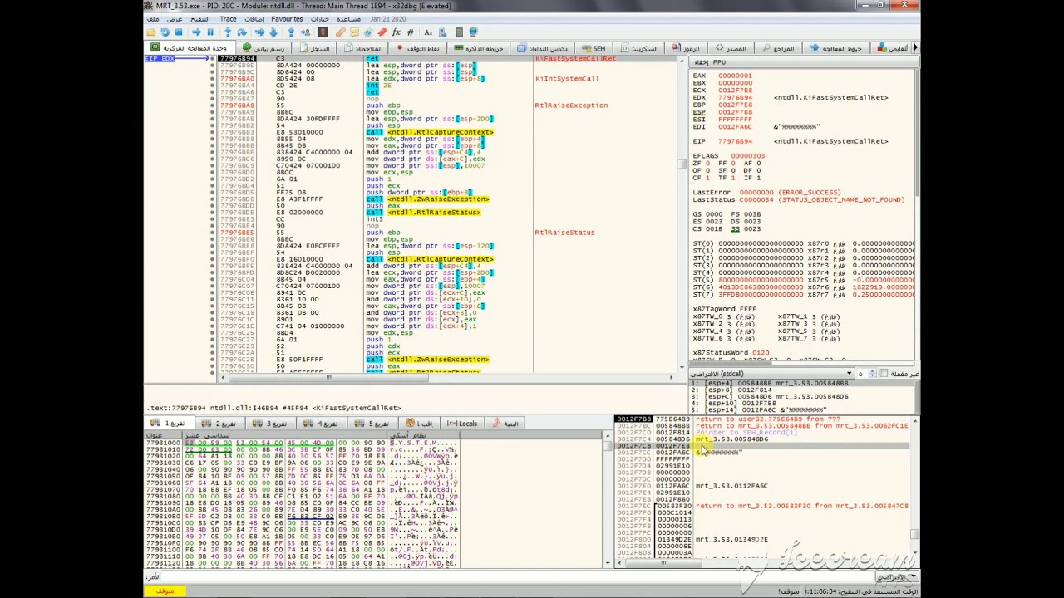Click the Step Over toolbar icon

point(241,32)
